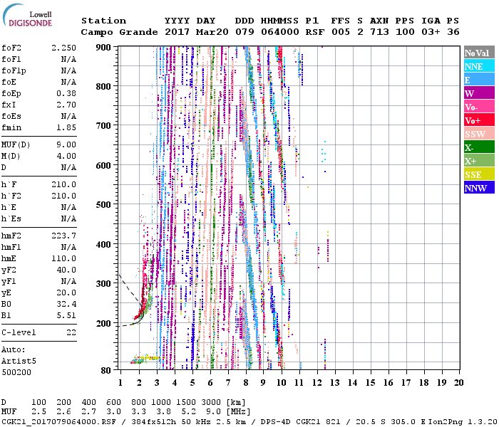Screen dimensions: 499x427
Task: Click the SSW pale pink legend swatch
Action: (x=478, y=134)
